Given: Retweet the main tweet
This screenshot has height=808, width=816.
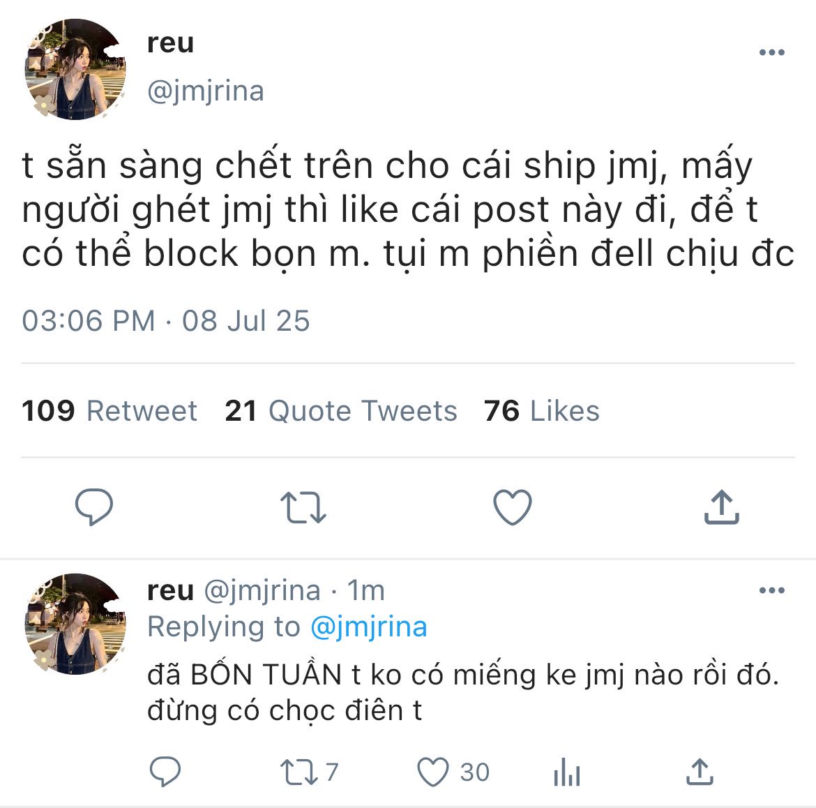Looking at the screenshot, I should click(x=303, y=507).
